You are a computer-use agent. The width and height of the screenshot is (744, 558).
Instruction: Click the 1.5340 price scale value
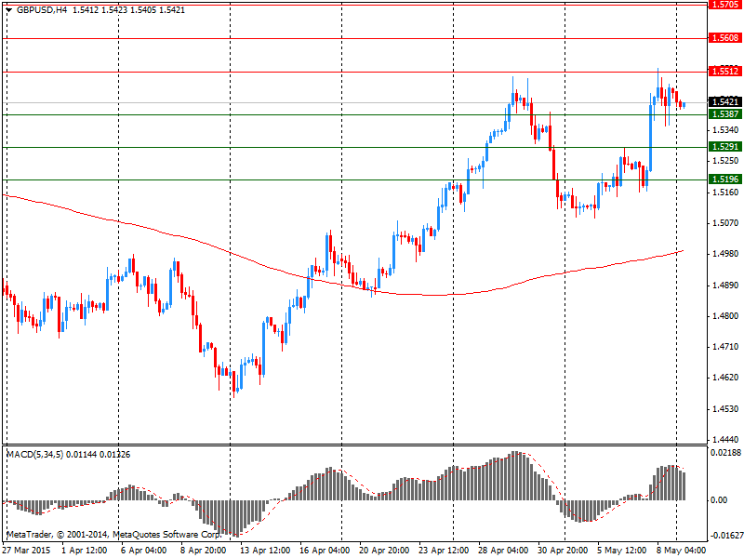pyautogui.click(x=725, y=130)
